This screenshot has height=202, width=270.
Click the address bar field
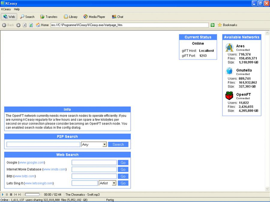[x=129, y=25]
